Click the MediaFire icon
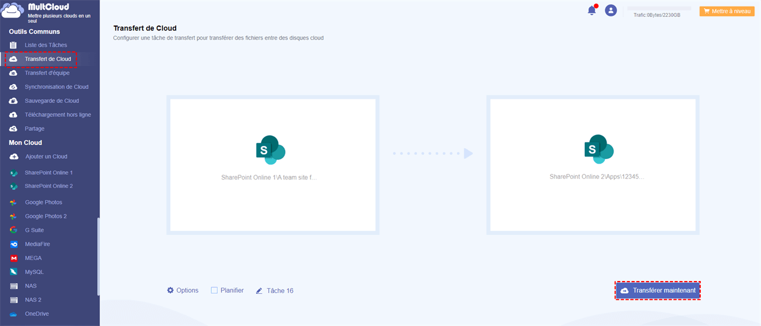 [13, 244]
